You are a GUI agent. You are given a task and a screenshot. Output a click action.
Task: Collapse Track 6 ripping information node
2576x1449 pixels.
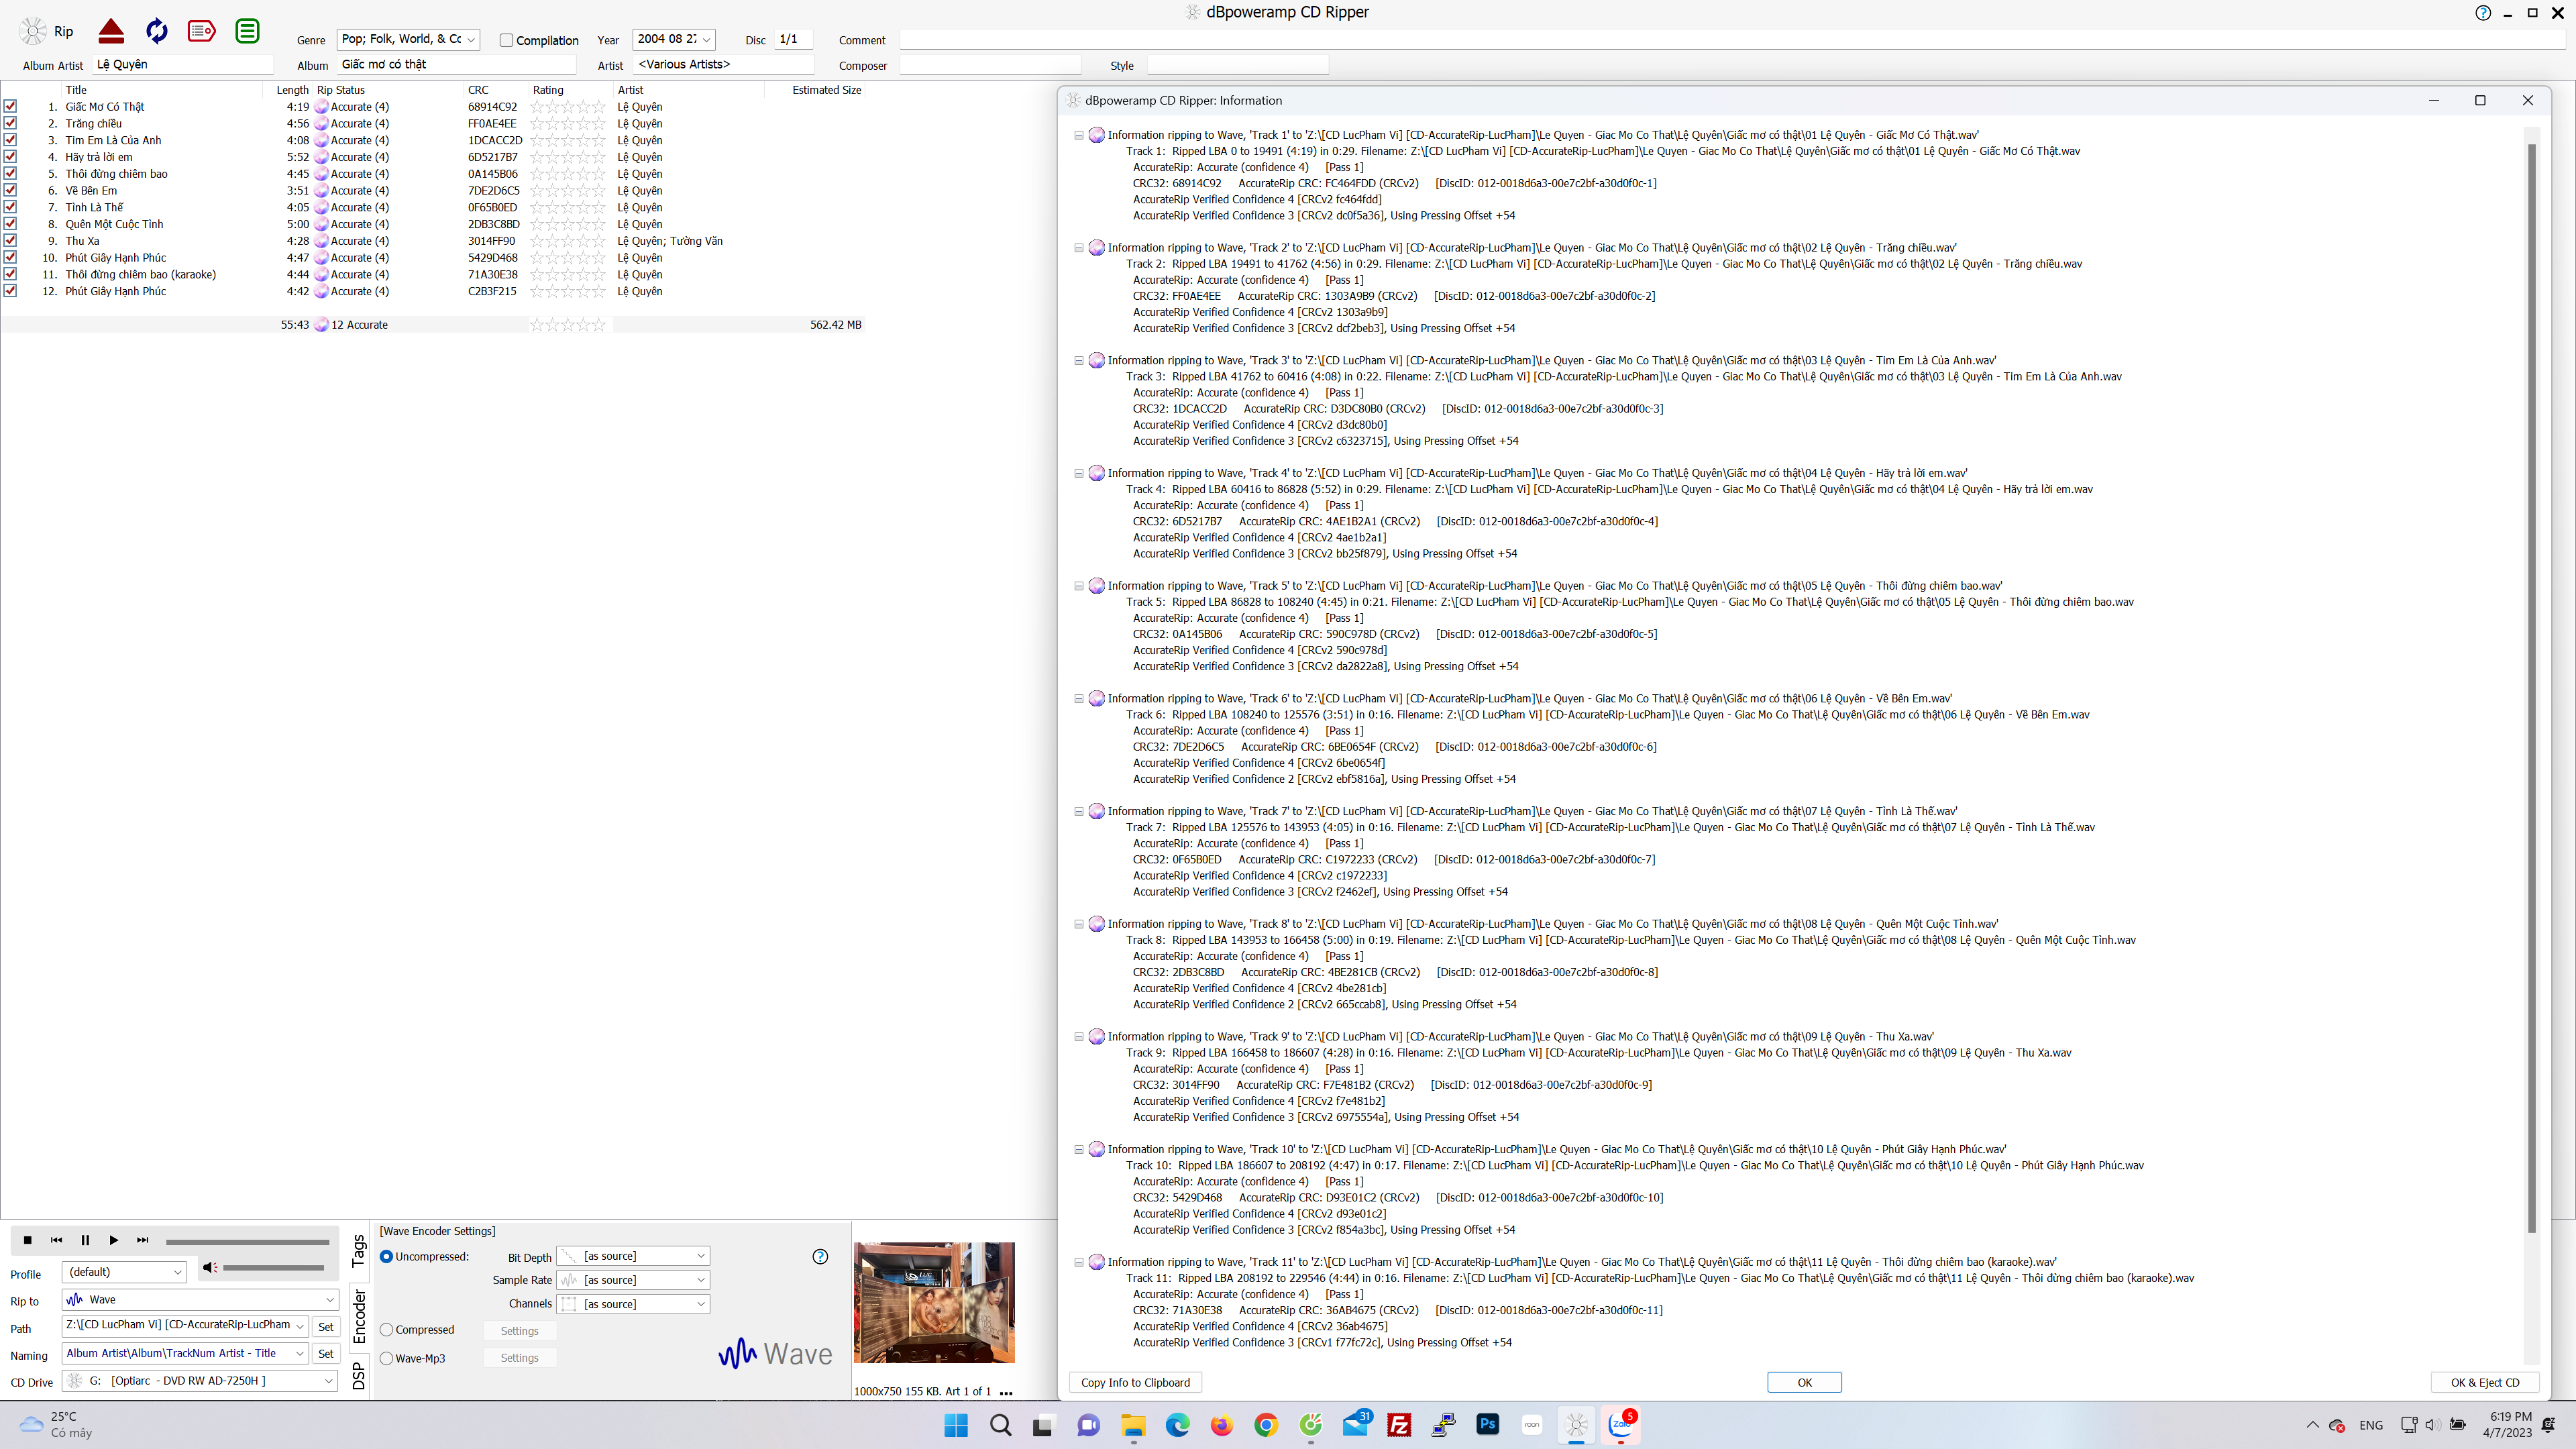1079,699
